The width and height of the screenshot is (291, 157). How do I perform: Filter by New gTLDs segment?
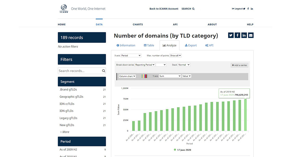point(66,125)
